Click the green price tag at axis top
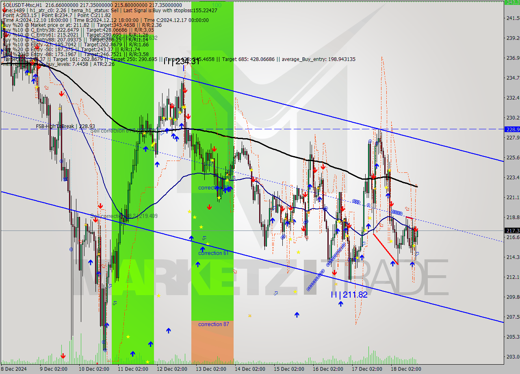520x374 pixels. pos(512,2)
